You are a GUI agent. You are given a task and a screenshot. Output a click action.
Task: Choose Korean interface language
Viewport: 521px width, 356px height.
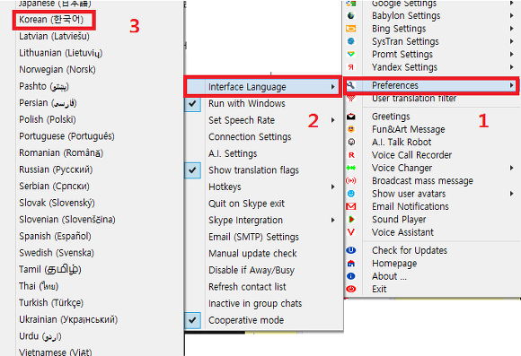(51, 20)
